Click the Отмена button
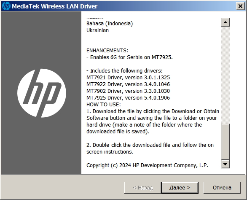 (x=222, y=187)
